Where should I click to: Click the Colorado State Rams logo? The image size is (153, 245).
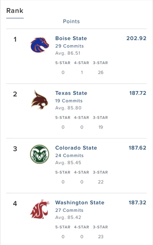coord(40,154)
